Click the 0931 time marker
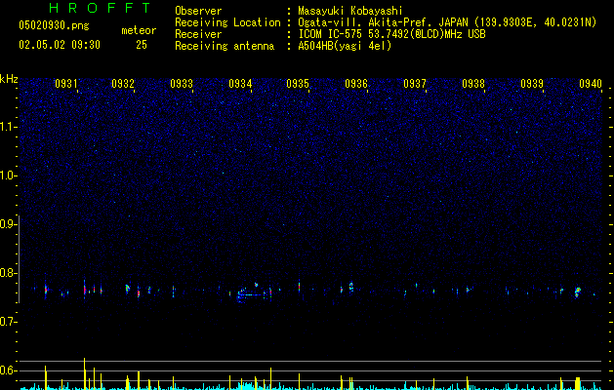This screenshot has width=614, height=390. point(65,84)
